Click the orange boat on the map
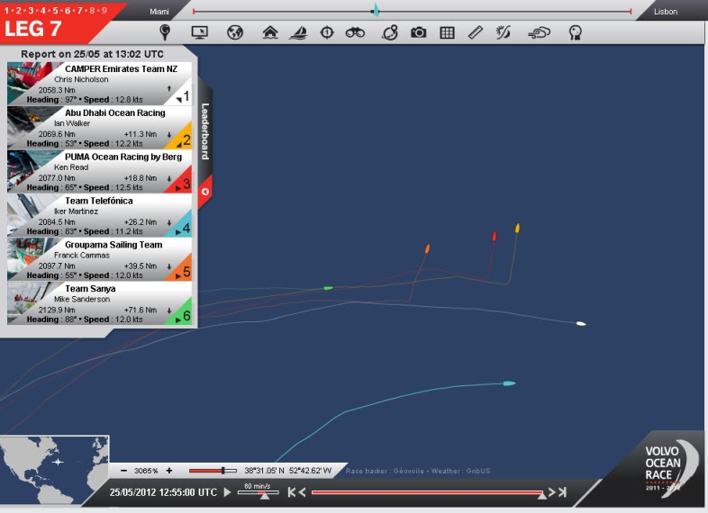 click(427, 248)
